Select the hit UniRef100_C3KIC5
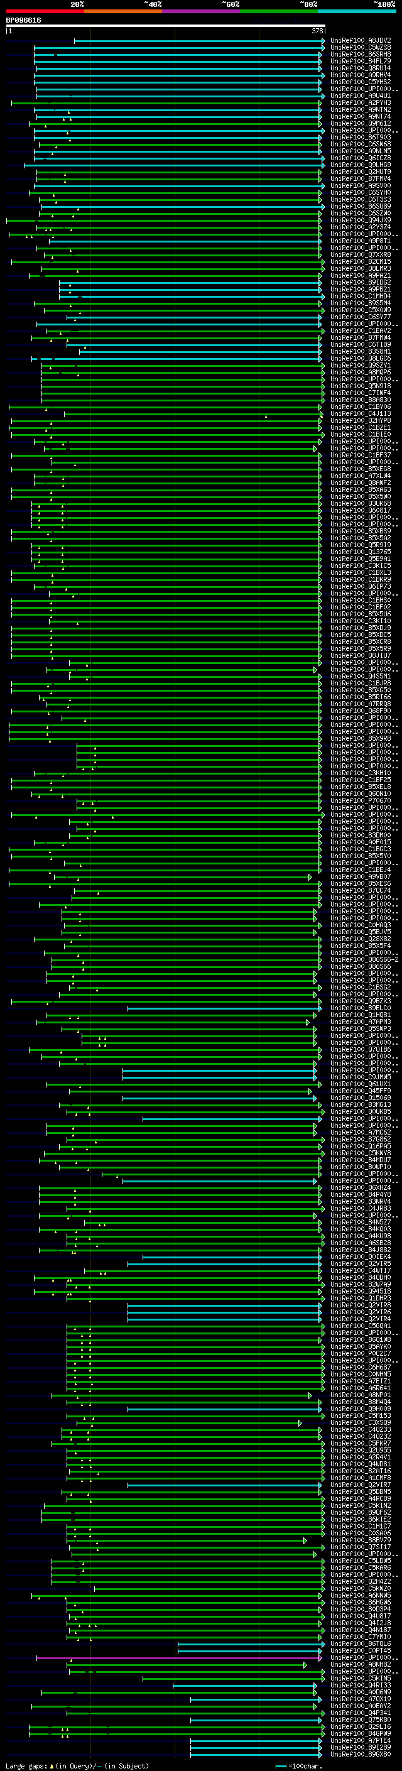Image resolution: width=402 pixels, height=1771 pixels. [x=361, y=566]
